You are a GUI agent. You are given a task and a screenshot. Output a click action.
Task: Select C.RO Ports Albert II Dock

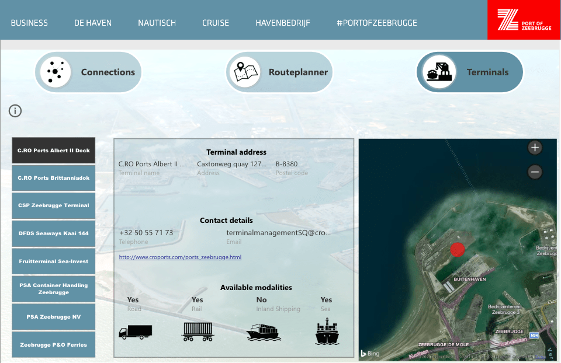pos(54,151)
